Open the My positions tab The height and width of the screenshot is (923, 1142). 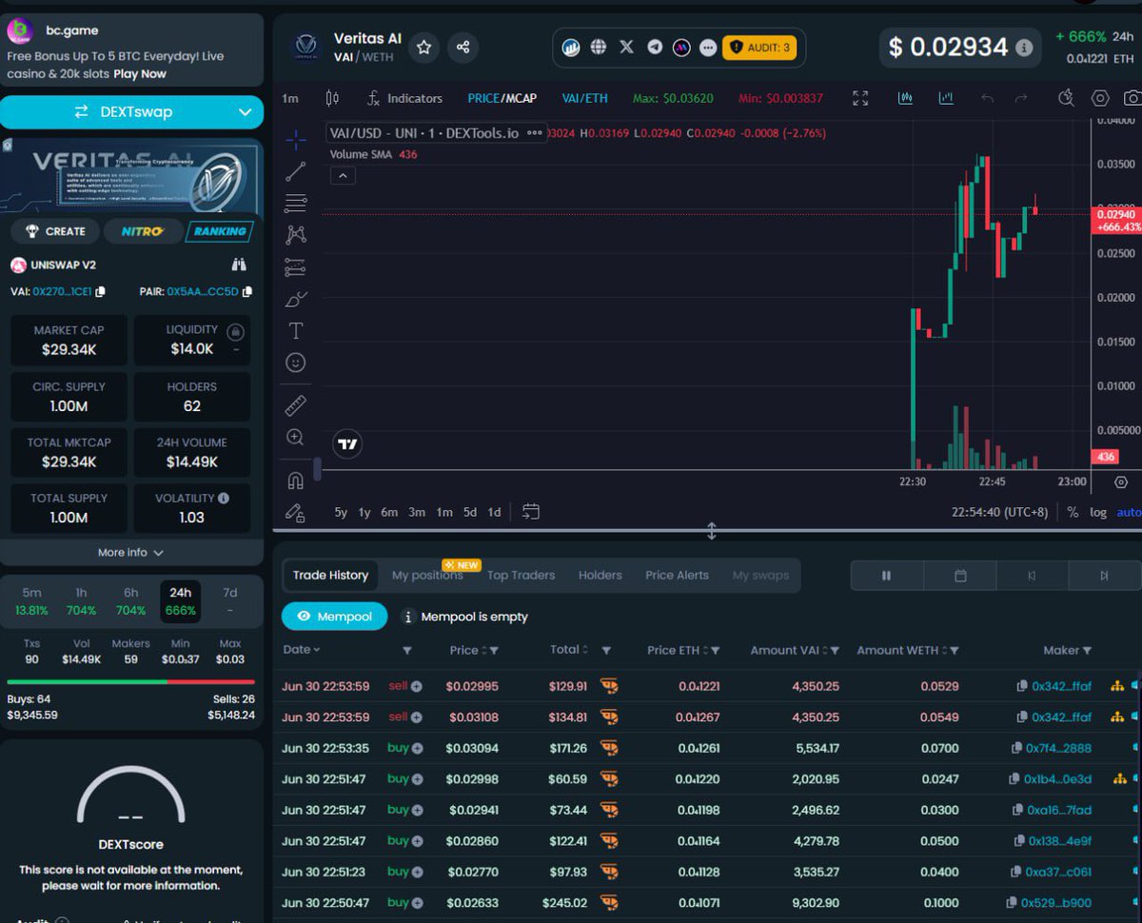(427, 575)
